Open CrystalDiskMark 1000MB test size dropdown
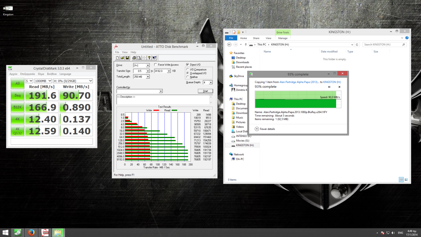Image resolution: width=421 pixels, height=237 pixels. coord(42,81)
